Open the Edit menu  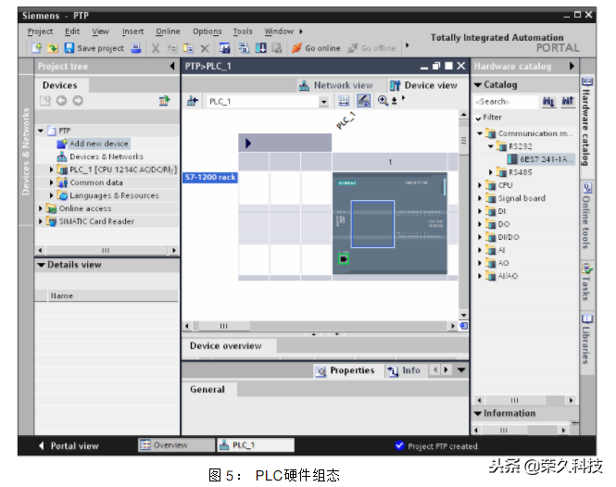coord(72,31)
